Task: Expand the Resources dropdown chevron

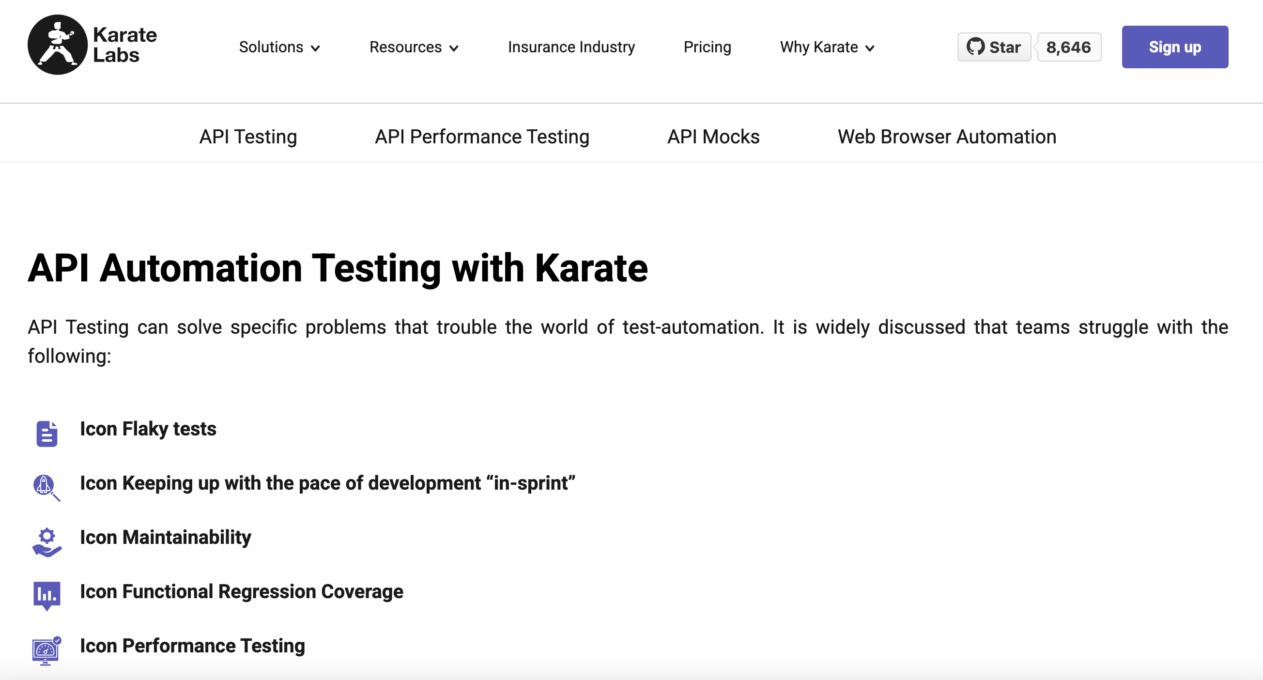Action: 454,48
